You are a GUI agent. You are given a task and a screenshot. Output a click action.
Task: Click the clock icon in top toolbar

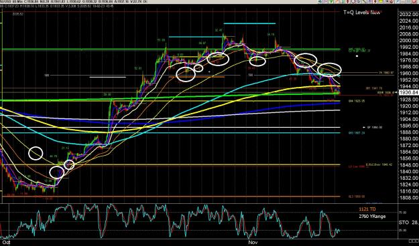[353, 1]
